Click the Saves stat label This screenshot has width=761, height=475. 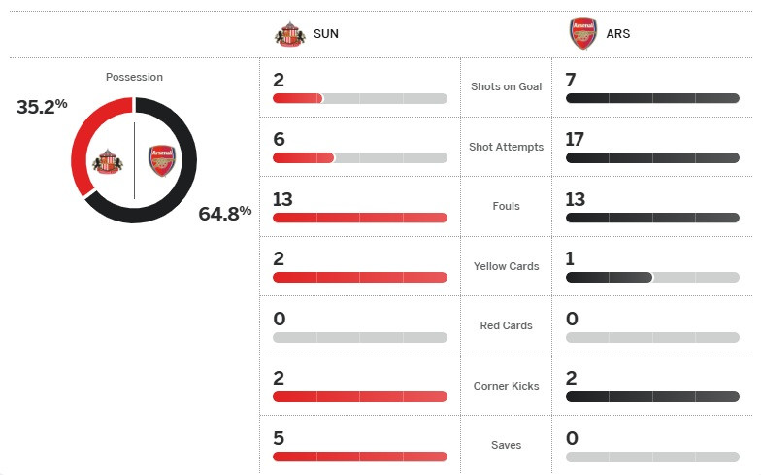tap(506, 445)
